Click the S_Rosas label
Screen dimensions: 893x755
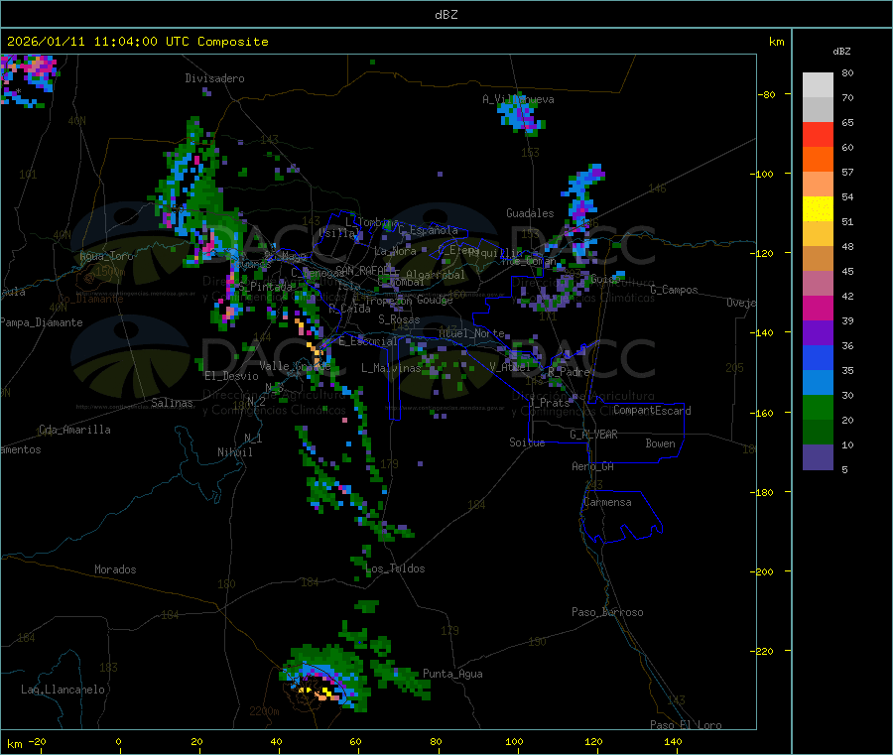click(x=399, y=319)
